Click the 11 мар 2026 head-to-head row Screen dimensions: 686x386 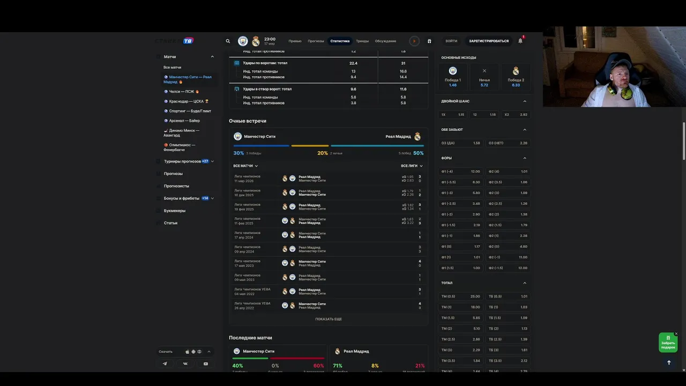328,179
